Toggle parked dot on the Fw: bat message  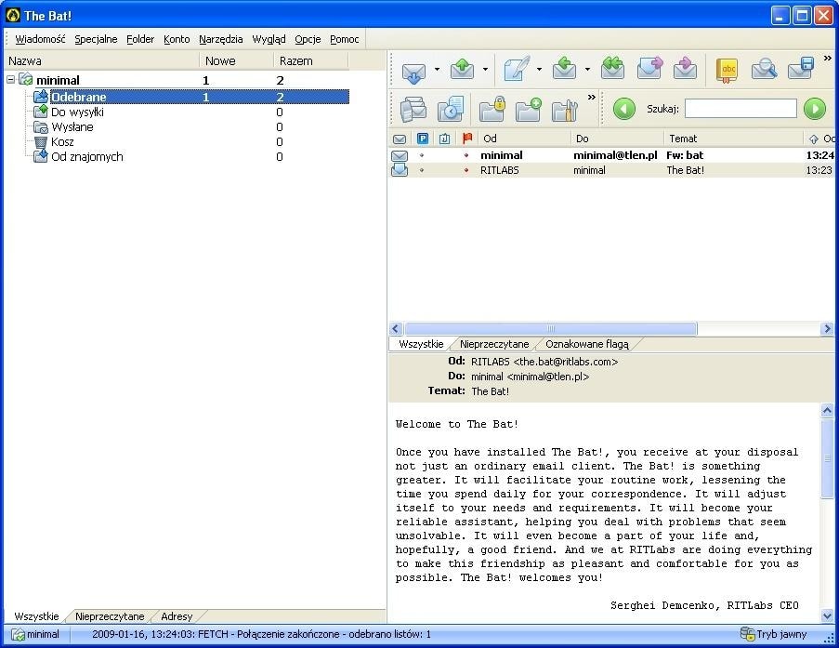point(422,155)
